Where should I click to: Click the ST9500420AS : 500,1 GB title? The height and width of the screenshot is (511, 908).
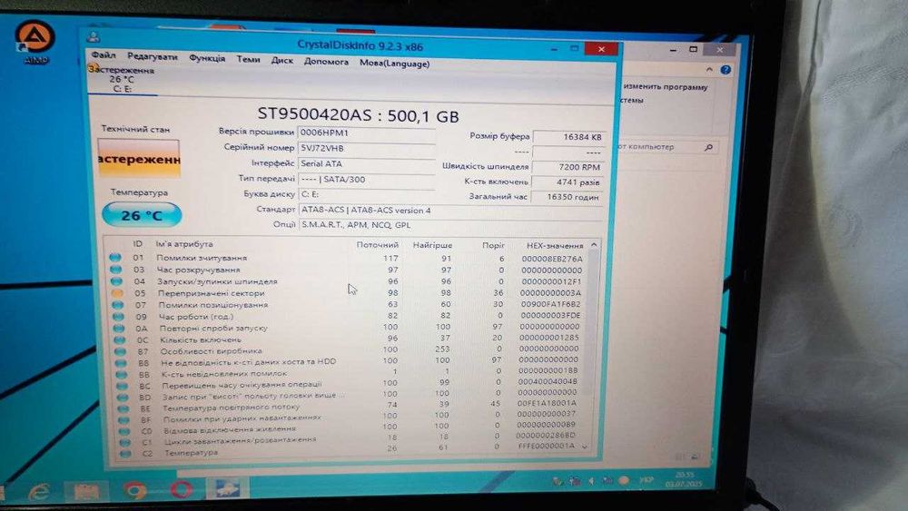click(x=358, y=115)
